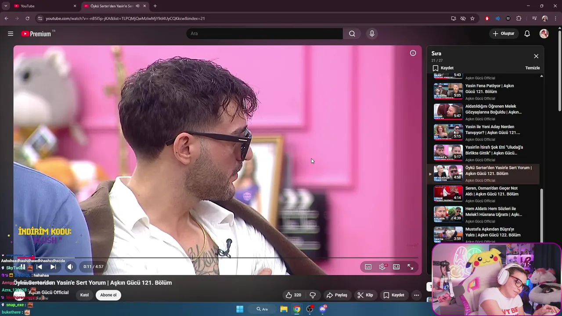Install the app via address bar icon
The image size is (562, 316).
coord(454,18)
